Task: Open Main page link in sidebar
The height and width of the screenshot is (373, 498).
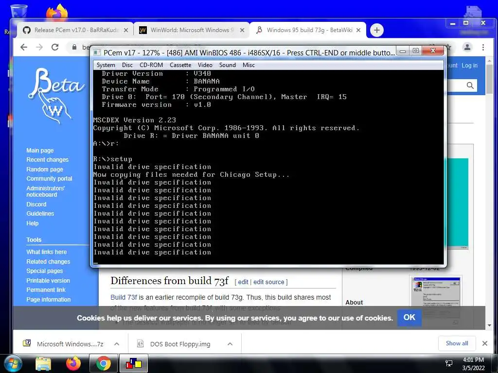Action: tap(40, 151)
